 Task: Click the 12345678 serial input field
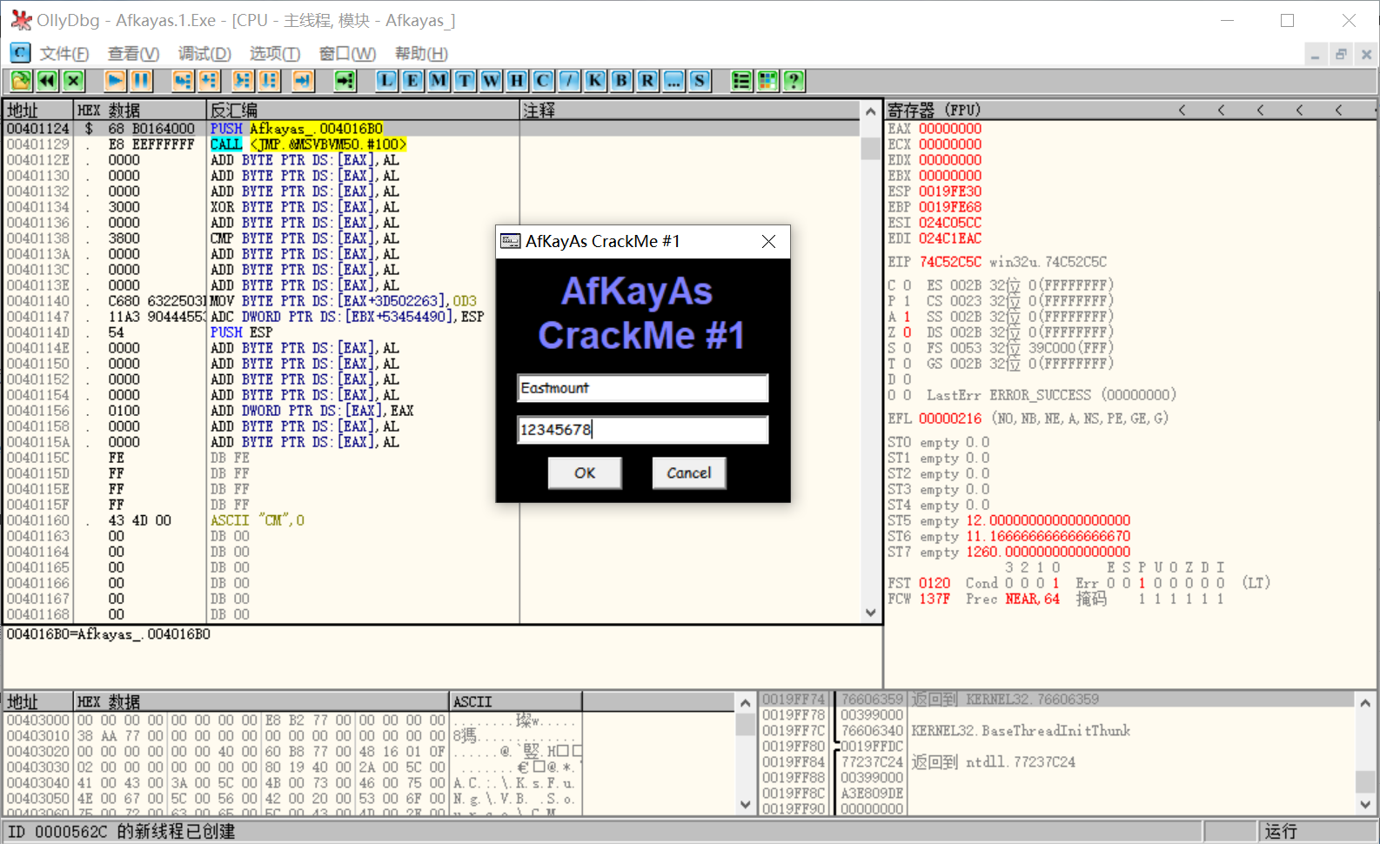[643, 430]
